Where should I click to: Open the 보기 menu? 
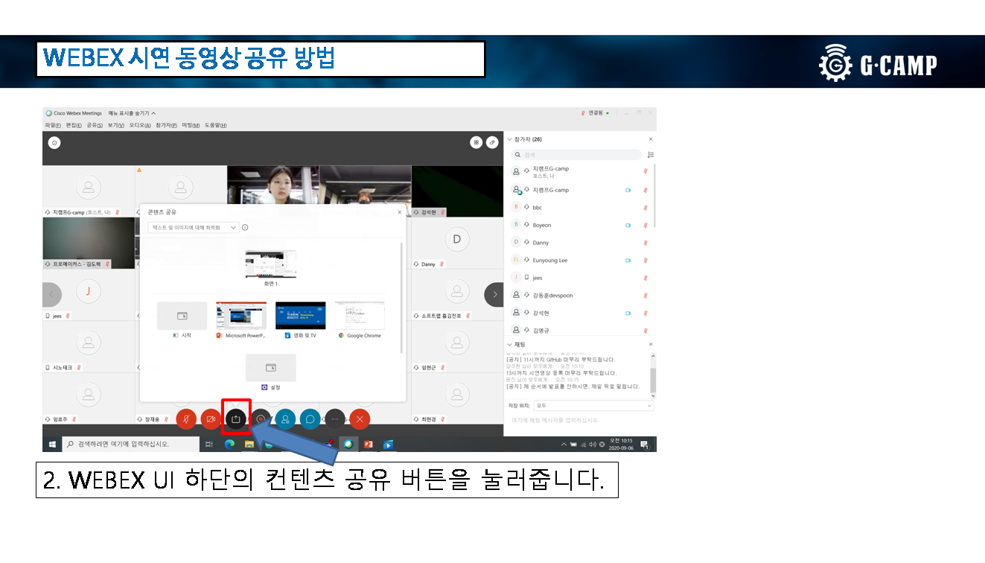115,125
